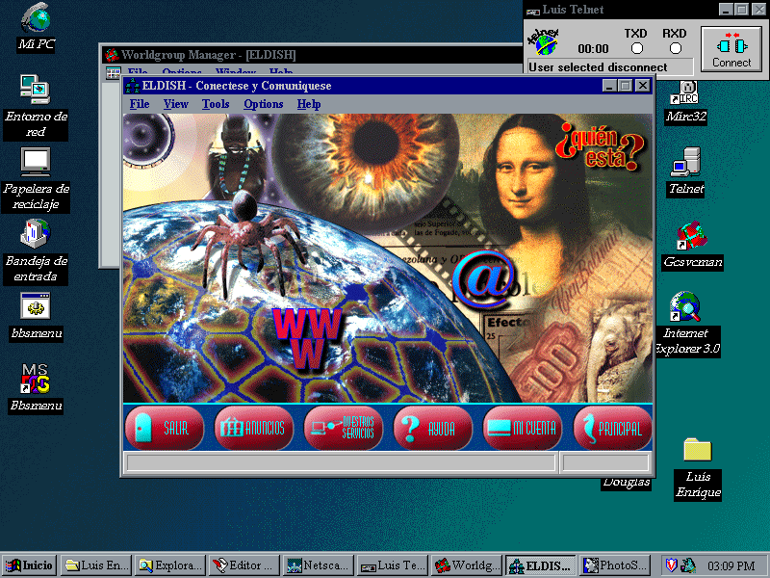Click the Salir button
Screen dimensions: 770x578
(x=164, y=428)
